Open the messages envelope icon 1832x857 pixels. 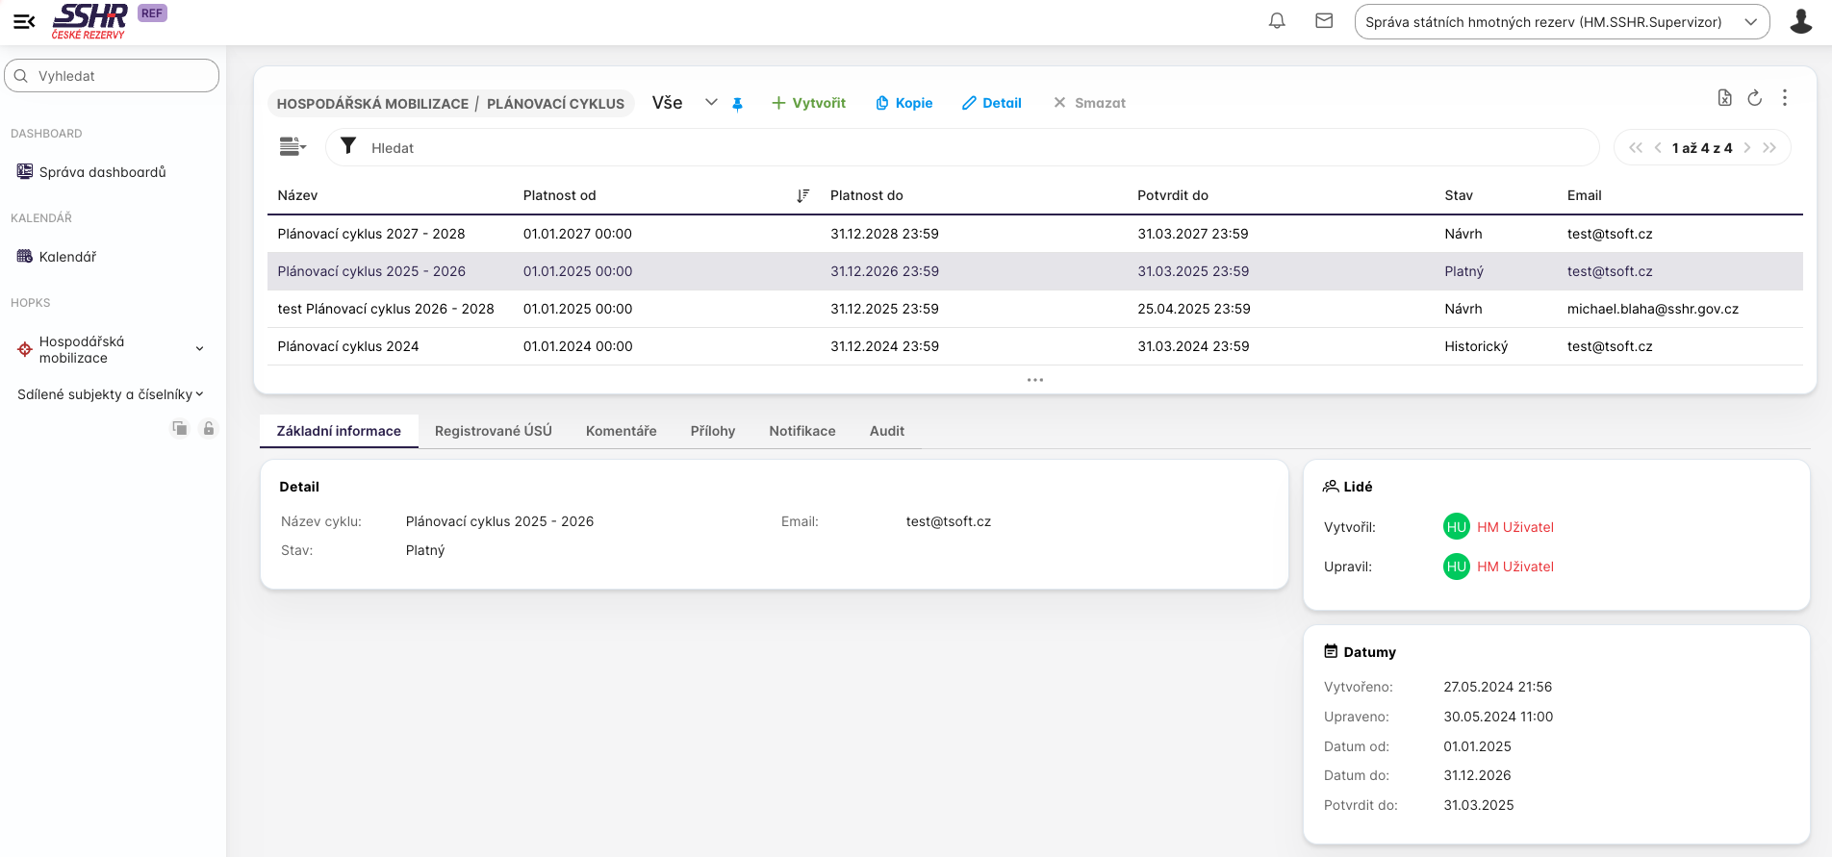click(x=1324, y=21)
